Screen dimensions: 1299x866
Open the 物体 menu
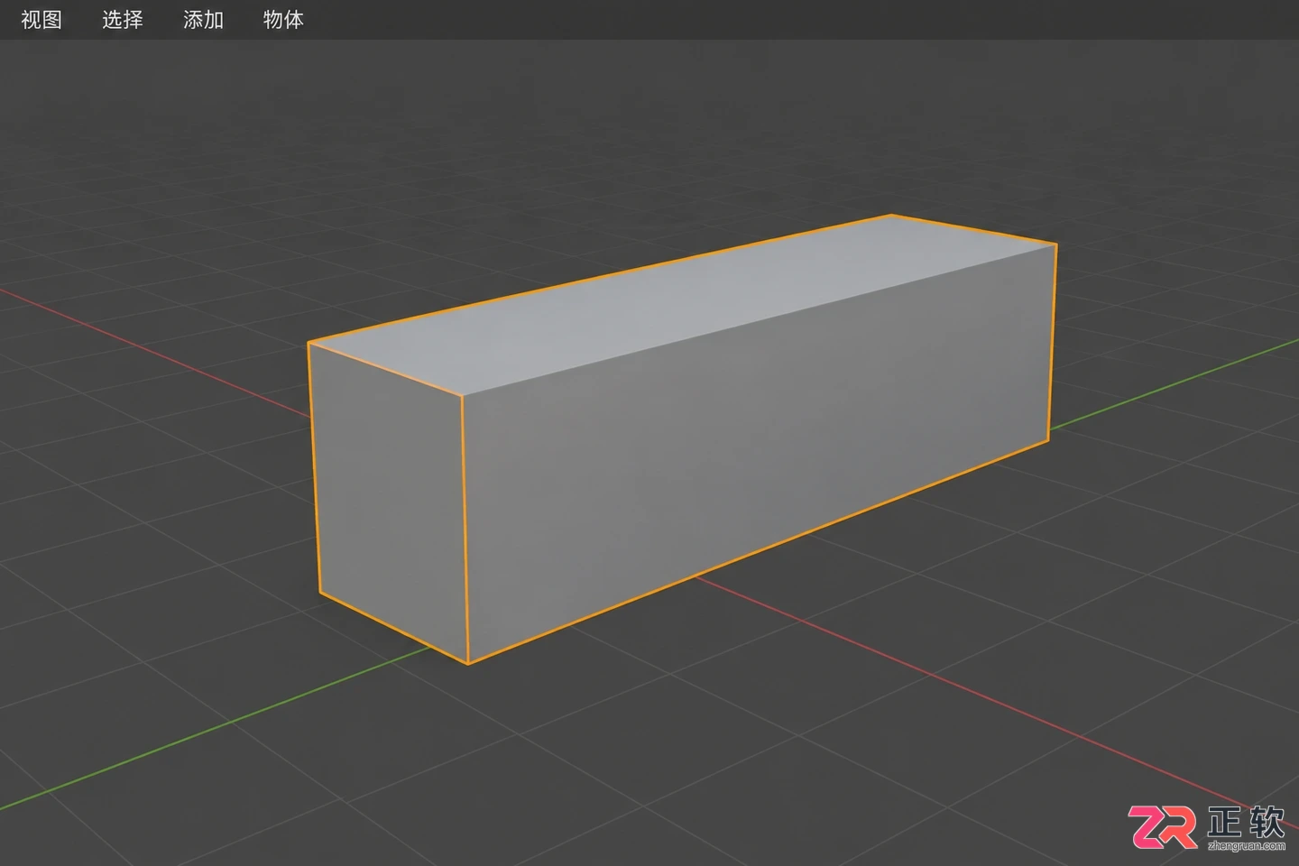[283, 20]
